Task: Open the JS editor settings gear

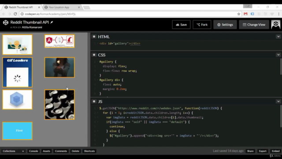Action: coord(94,102)
